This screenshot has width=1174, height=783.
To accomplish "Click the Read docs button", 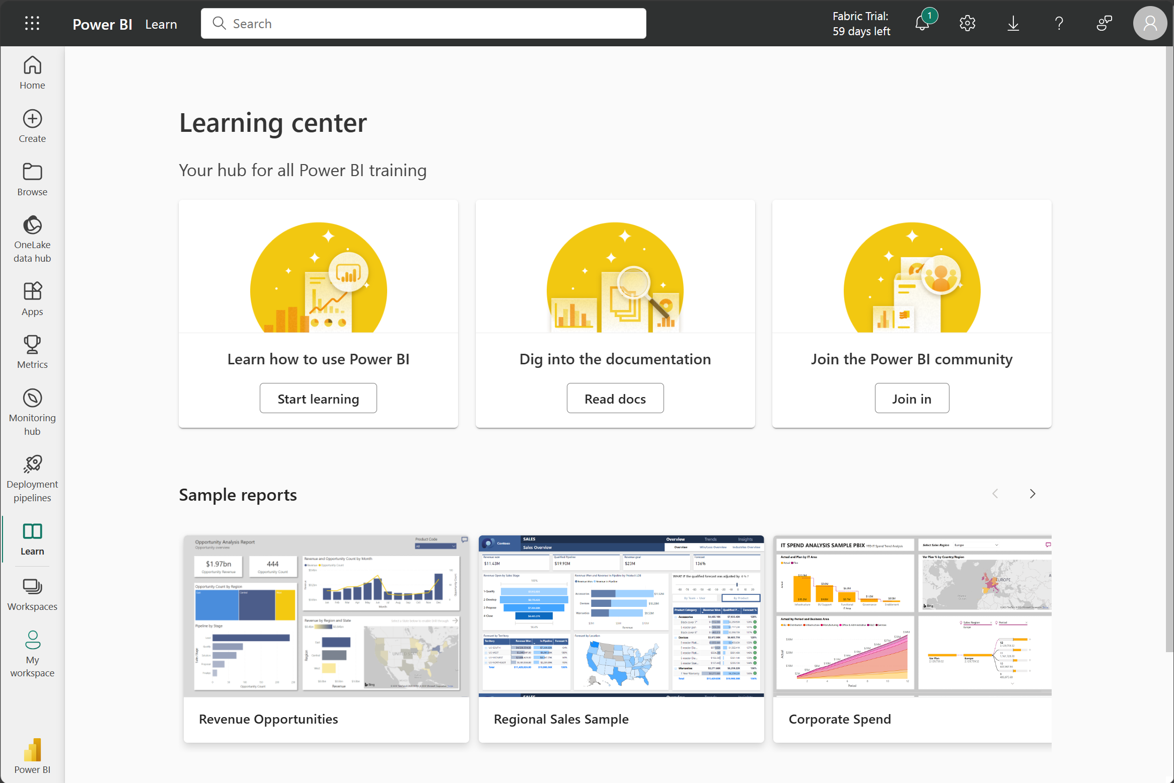I will point(615,398).
